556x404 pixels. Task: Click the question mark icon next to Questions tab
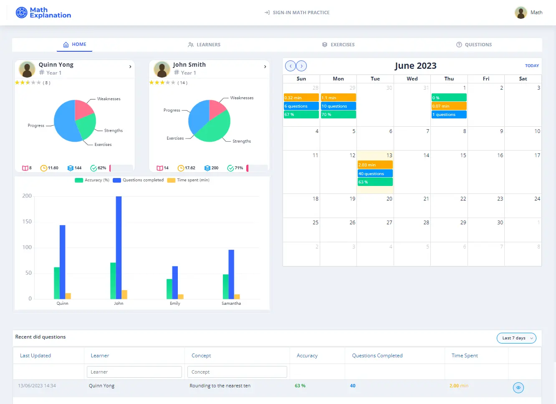coord(458,45)
